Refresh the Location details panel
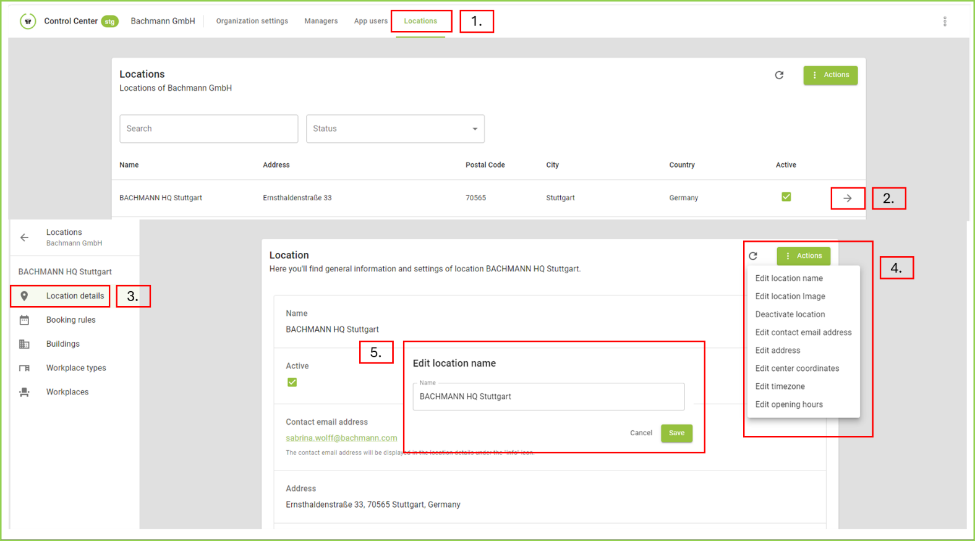The image size is (975, 541). click(753, 256)
